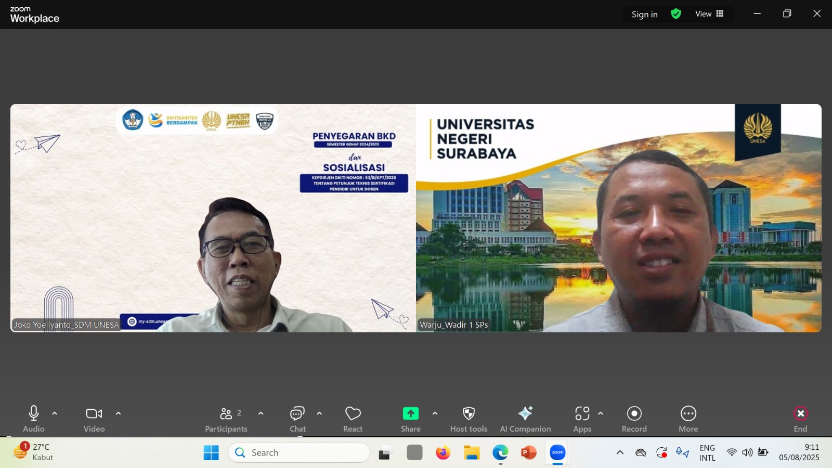832x468 pixels.
Task: Open the Chat panel icon
Action: click(x=297, y=414)
